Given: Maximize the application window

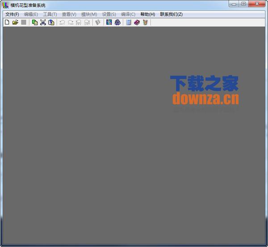Looking at the screenshot, I should click(x=243, y=4).
